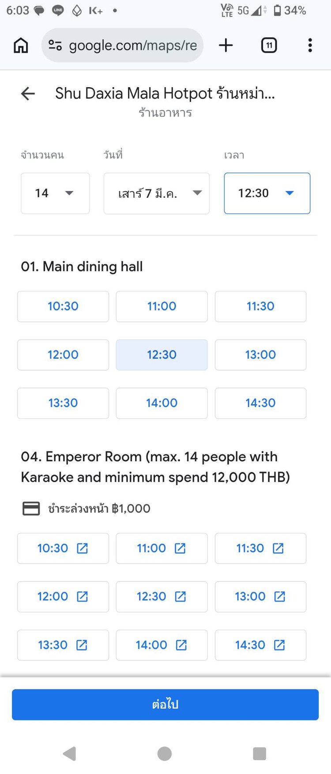
Task: Open the tab switcher showing 11 tabs
Action: coord(269,45)
